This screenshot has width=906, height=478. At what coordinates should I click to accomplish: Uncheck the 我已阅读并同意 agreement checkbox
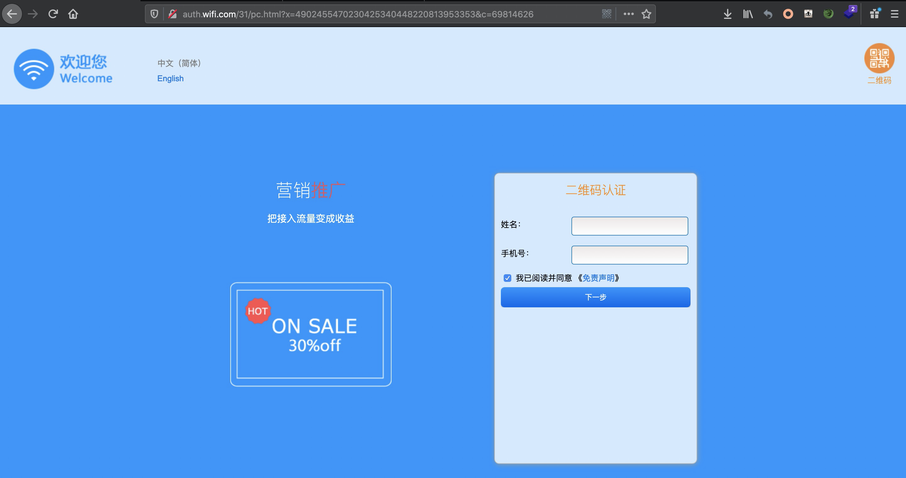pos(507,278)
